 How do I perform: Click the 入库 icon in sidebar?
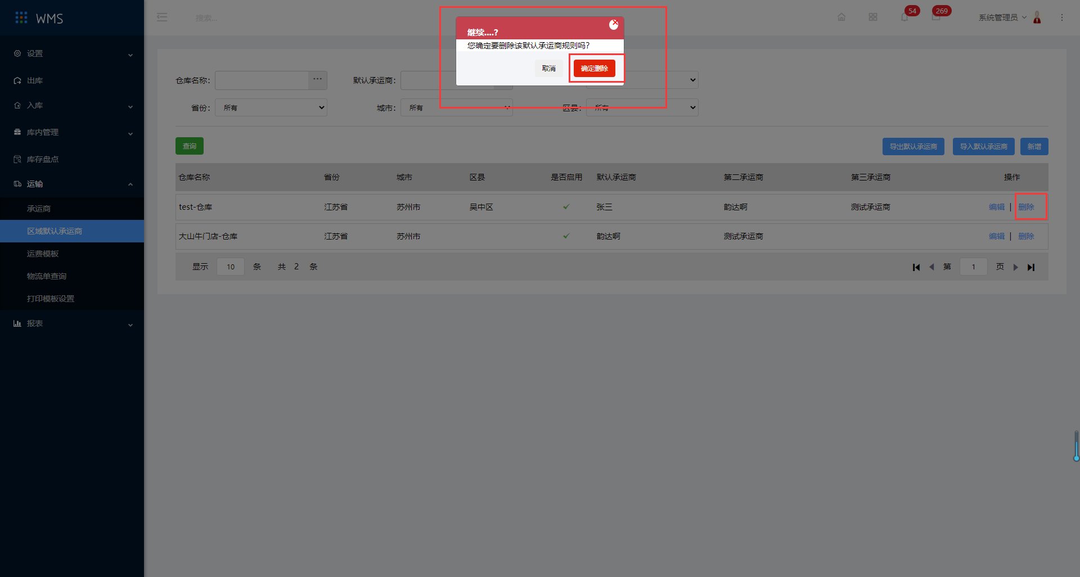click(x=17, y=105)
